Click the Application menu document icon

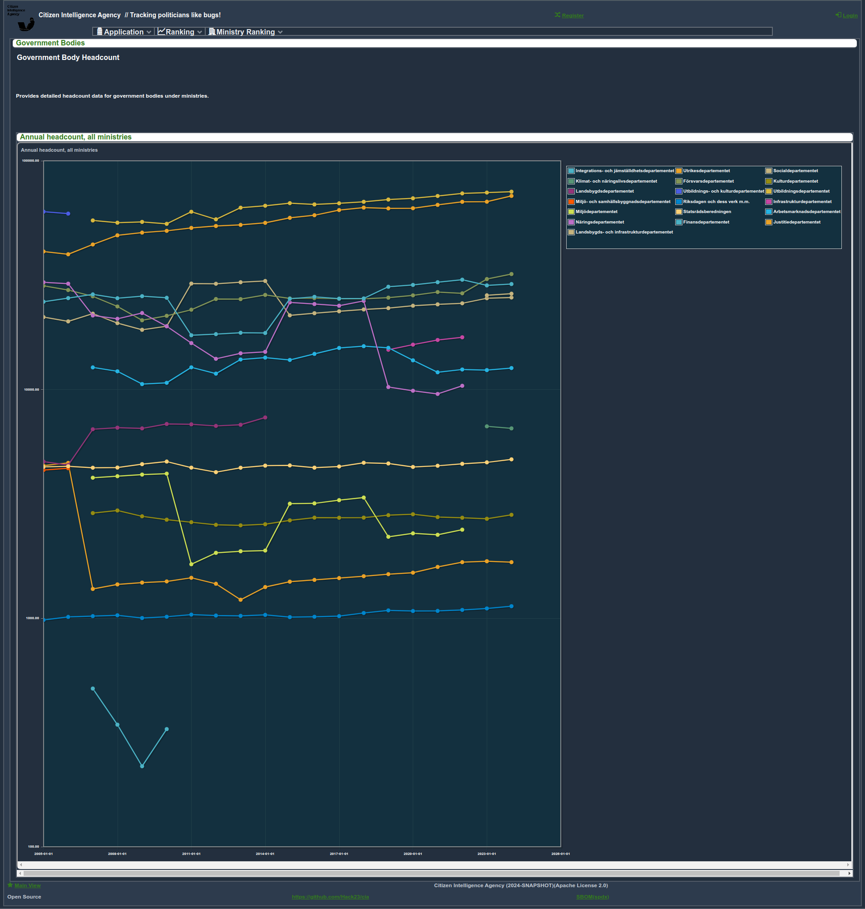[99, 32]
